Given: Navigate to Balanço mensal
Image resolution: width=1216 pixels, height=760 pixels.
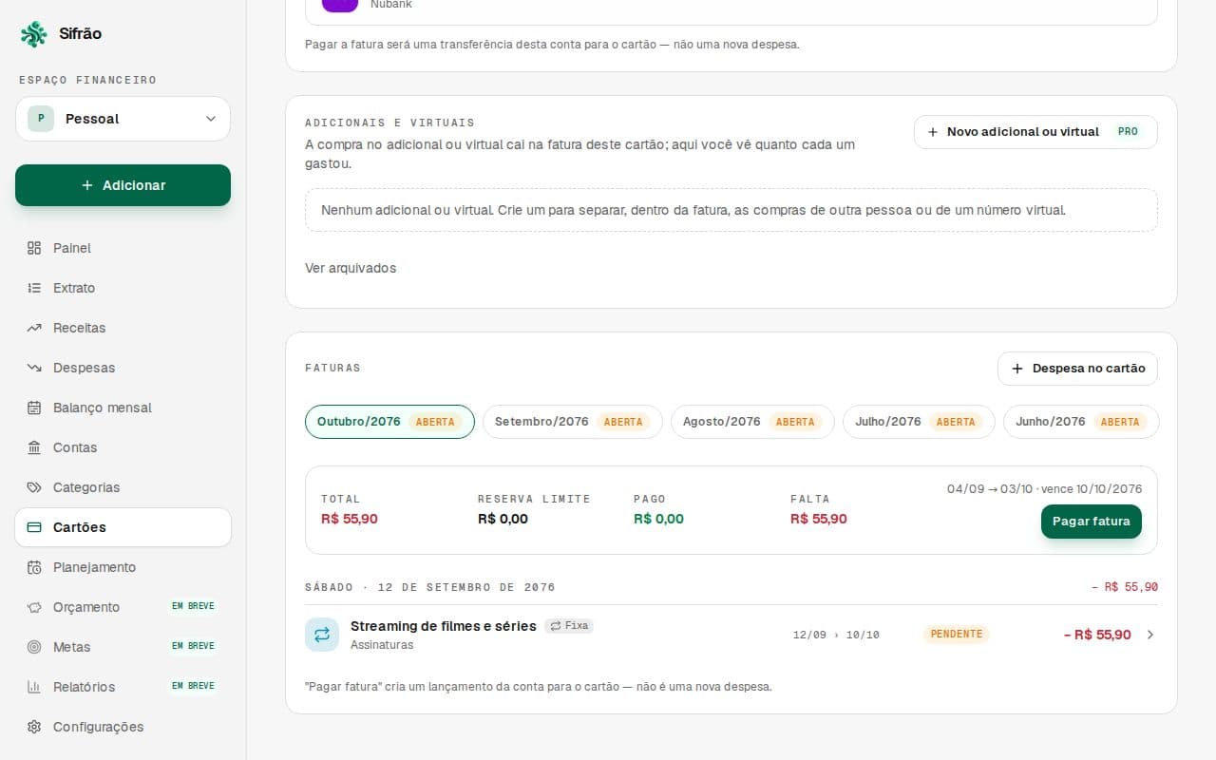Looking at the screenshot, I should click(123, 408).
